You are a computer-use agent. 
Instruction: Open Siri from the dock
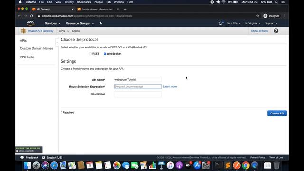pos(45,165)
